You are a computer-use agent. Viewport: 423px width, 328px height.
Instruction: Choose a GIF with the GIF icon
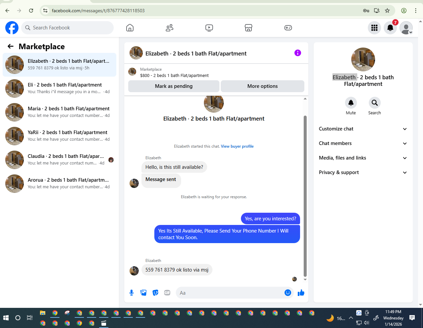[x=167, y=293]
